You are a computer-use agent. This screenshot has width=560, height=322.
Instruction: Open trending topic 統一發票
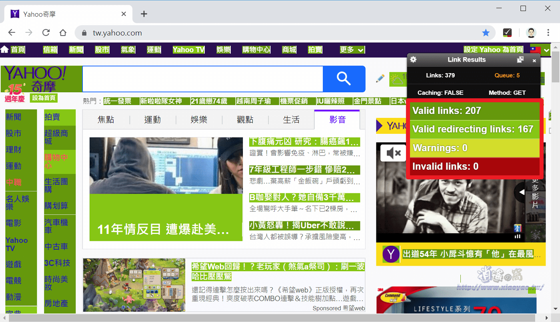click(x=117, y=101)
